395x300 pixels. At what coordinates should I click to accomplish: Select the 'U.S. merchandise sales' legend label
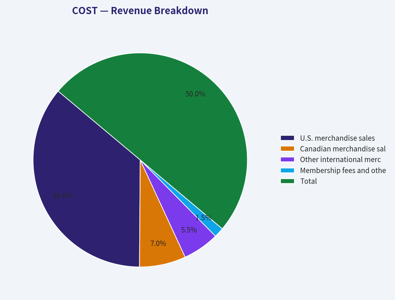pos(337,138)
